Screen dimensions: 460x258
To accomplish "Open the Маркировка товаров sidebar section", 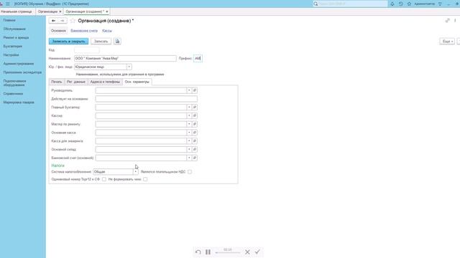I will [x=19, y=102].
